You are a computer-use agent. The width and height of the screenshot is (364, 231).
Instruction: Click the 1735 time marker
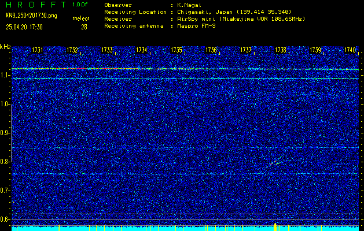pyautogui.click(x=176, y=50)
